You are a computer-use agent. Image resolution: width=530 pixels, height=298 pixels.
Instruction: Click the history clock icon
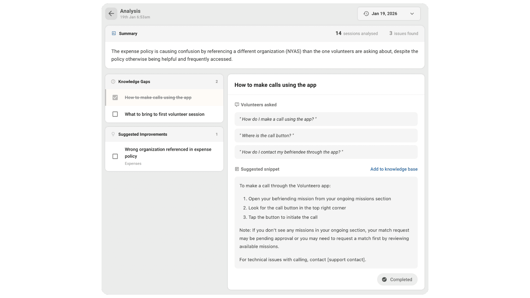[366, 14]
